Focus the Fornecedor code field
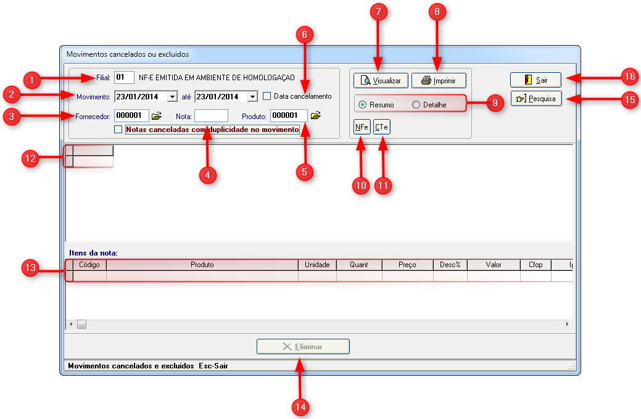This screenshot has height=419, width=641. click(x=131, y=115)
